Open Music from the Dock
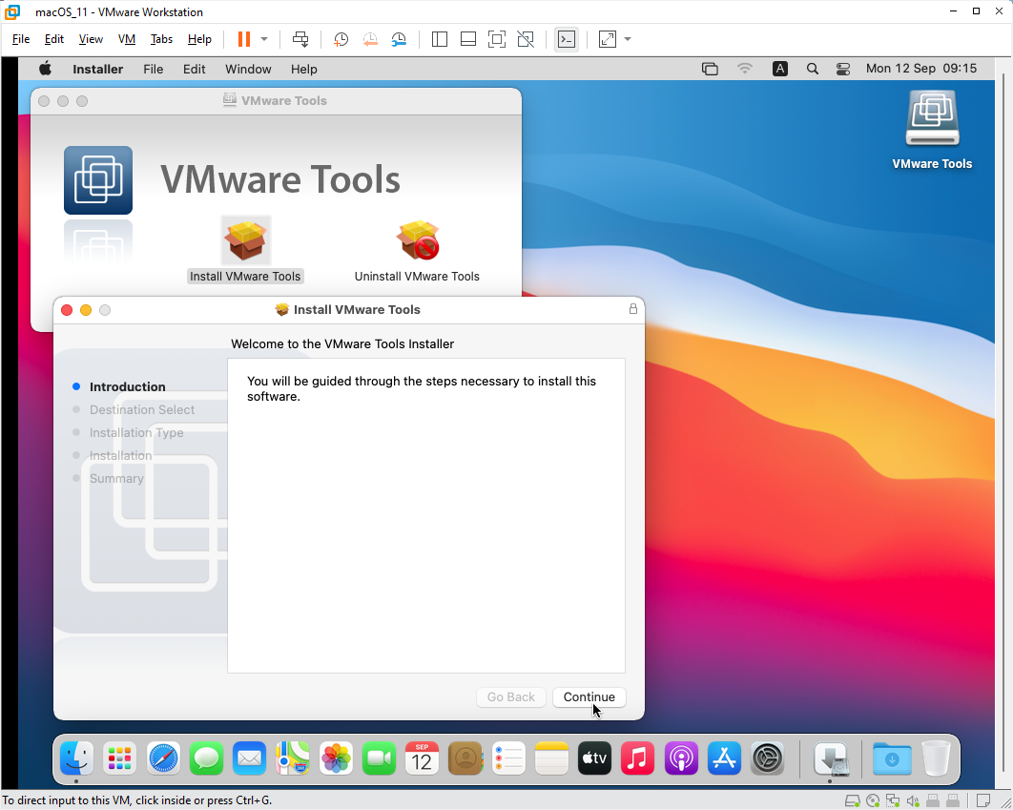The width and height of the screenshot is (1013, 810). 637,758
